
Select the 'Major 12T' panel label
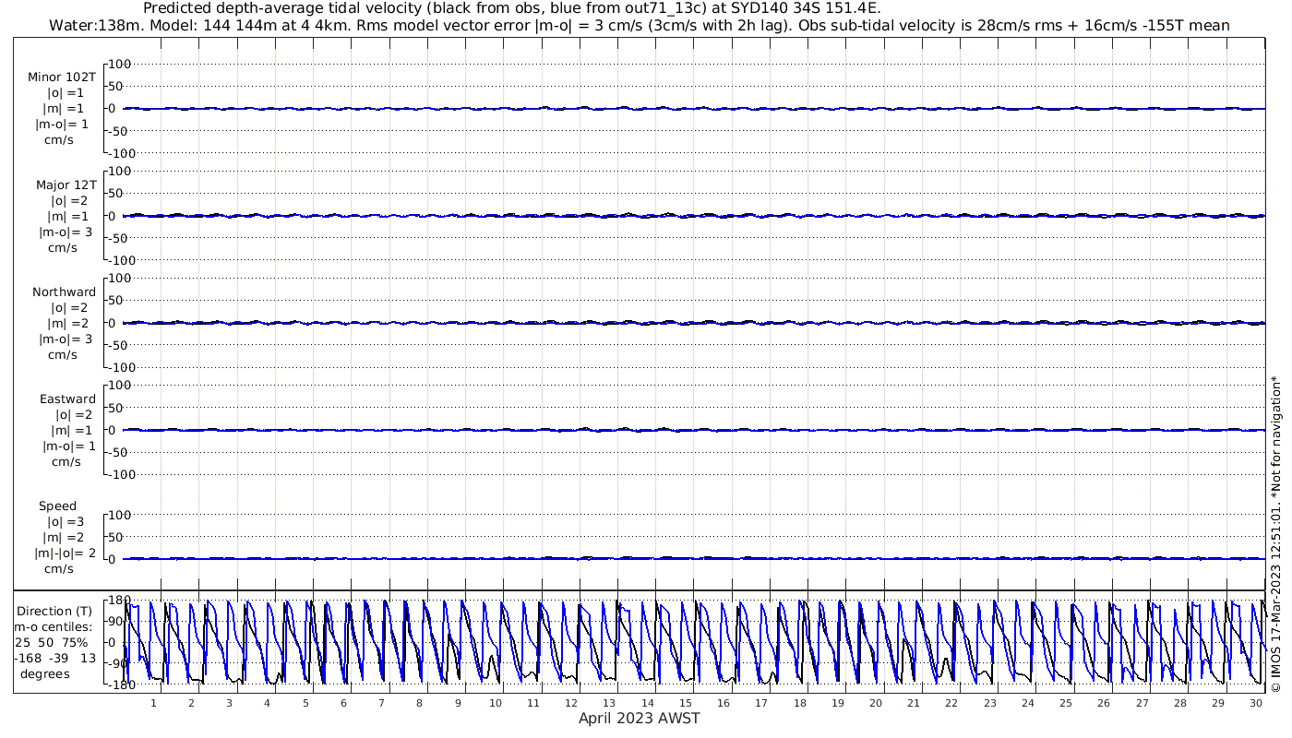(66, 185)
